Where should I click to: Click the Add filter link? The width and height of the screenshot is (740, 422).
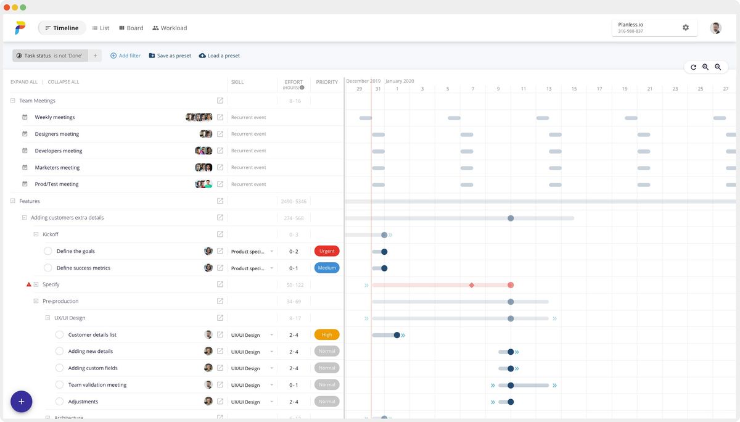(x=125, y=56)
